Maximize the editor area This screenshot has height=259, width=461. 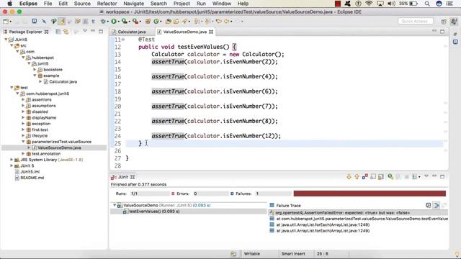tap(442, 32)
